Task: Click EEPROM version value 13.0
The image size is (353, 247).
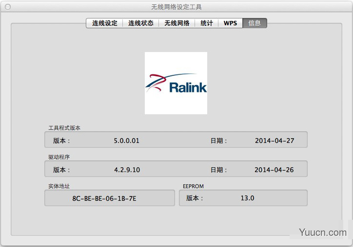Action: [x=247, y=198]
